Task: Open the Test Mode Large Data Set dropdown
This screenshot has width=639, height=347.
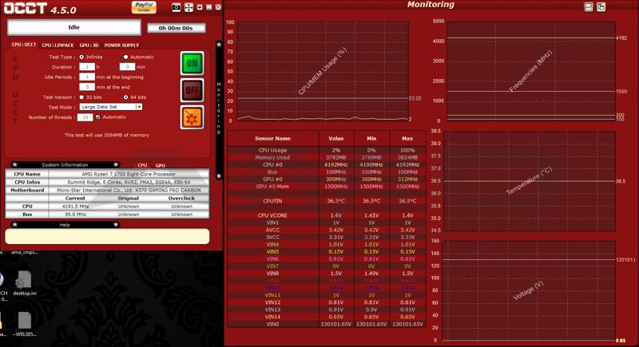Action: 111,107
